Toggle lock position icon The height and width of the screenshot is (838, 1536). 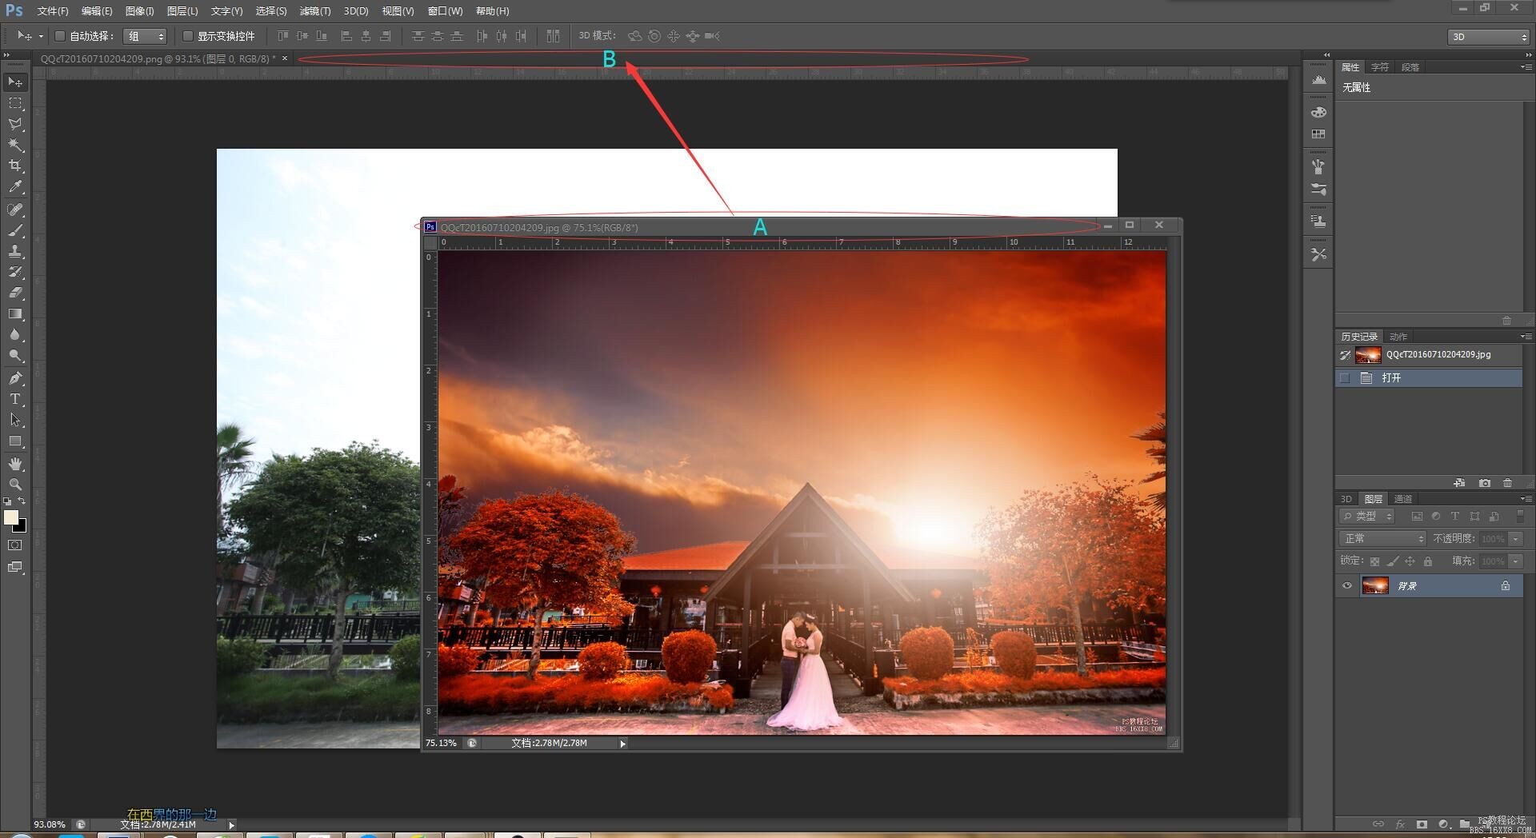tap(1410, 561)
